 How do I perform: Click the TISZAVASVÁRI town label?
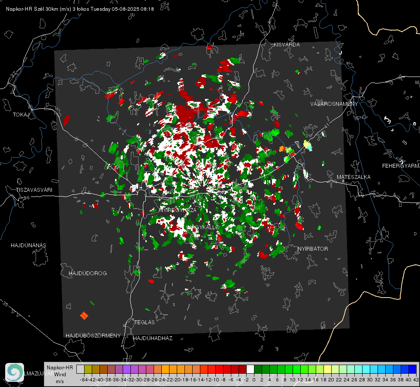click(x=34, y=190)
